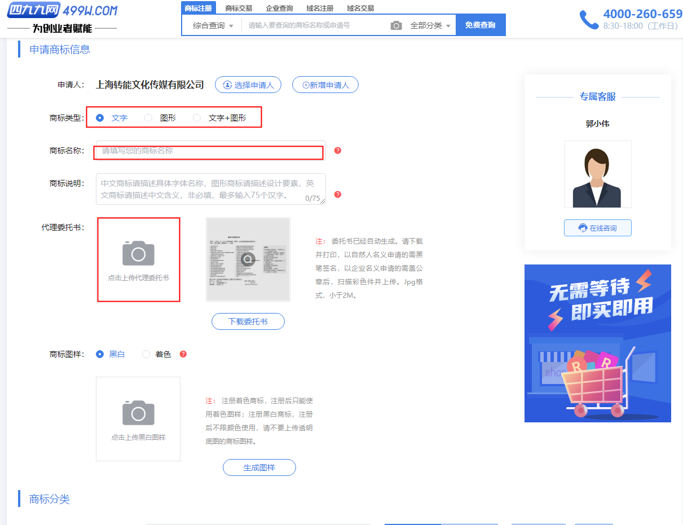Image resolution: width=683 pixels, height=525 pixels.
Task: Click the red help icon beside 商标说明
Action: (338, 195)
